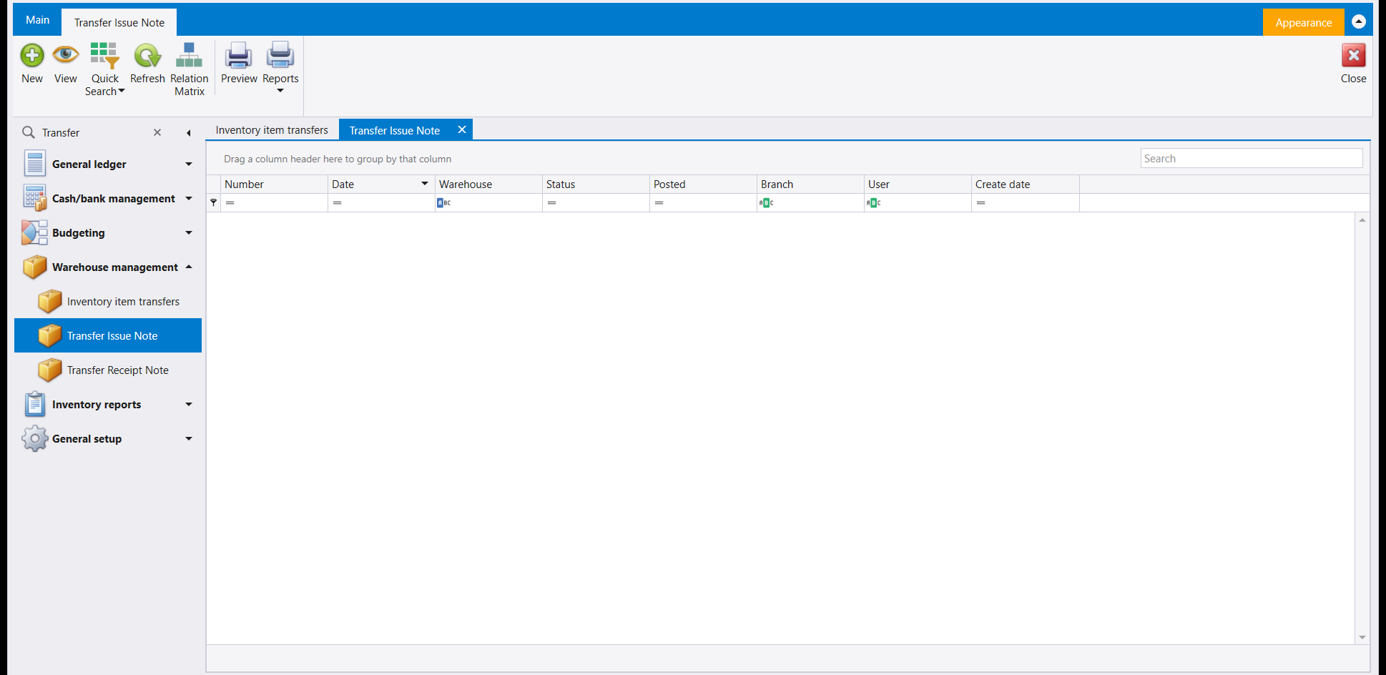
Task: Open Inventory item transfers in sidebar
Action: coord(108,302)
